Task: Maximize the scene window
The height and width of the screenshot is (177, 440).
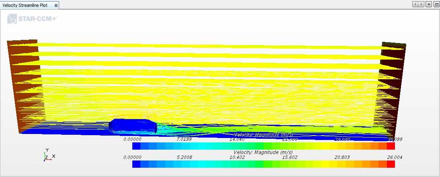Action: pyautogui.click(x=436, y=4)
